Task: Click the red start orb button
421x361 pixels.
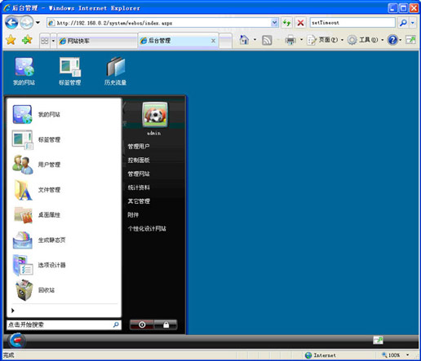Action: tap(17, 341)
